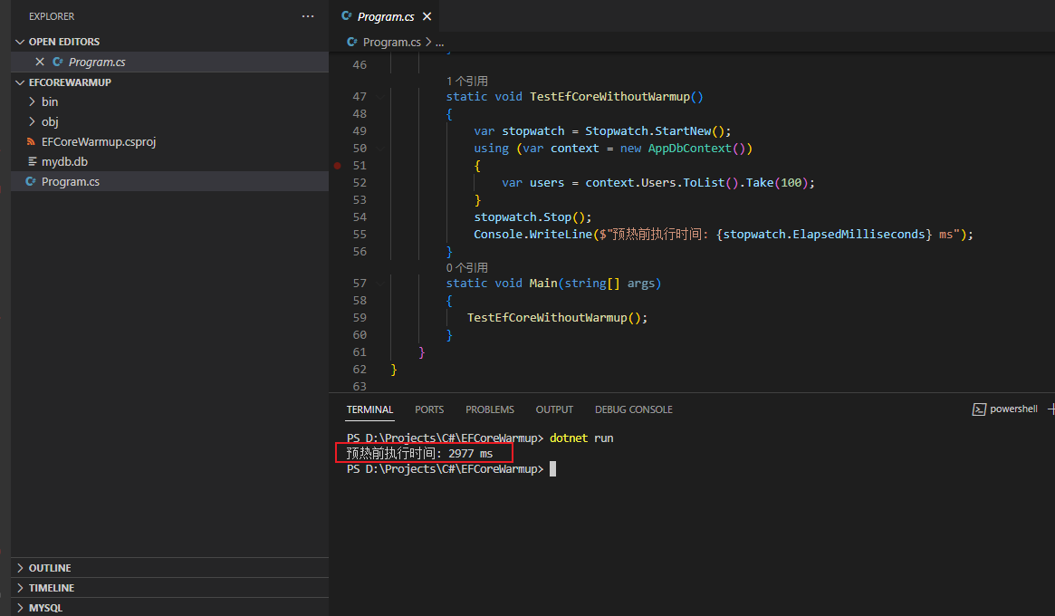Click the '1 个引用' reference link
The height and width of the screenshot is (616, 1055).
466,82
